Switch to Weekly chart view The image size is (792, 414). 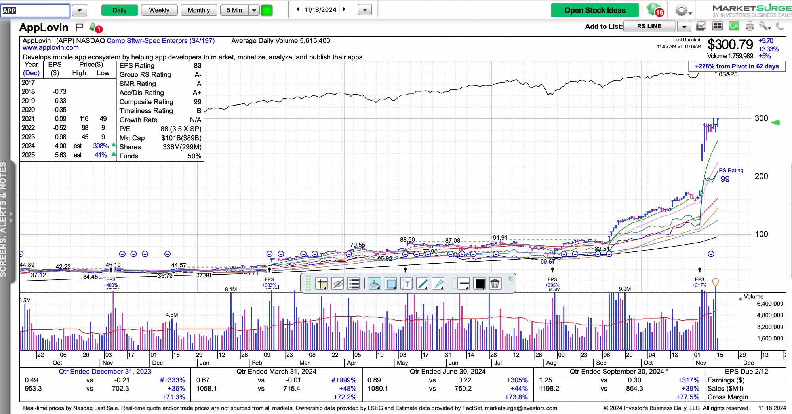click(159, 10)
